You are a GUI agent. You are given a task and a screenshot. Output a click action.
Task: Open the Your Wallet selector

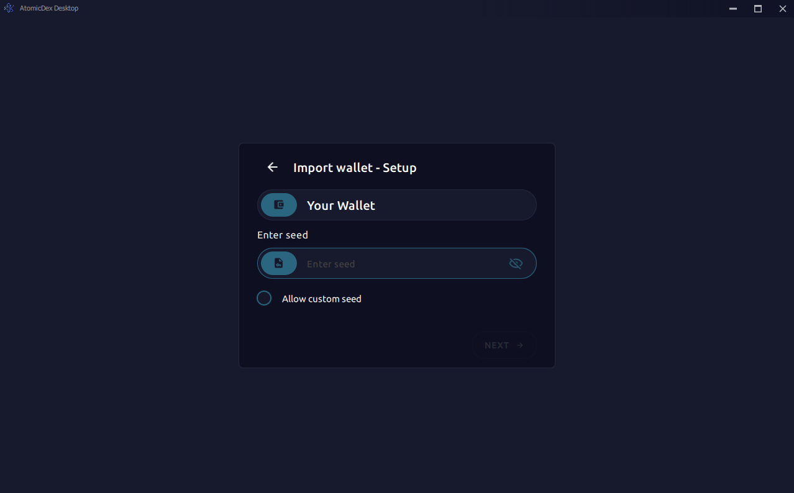396,205
